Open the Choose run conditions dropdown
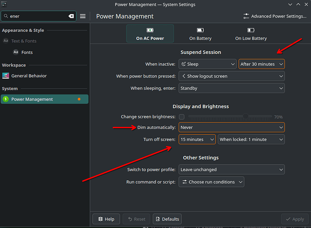Screen dimensions: 311x228 click(x=211, y=182)
